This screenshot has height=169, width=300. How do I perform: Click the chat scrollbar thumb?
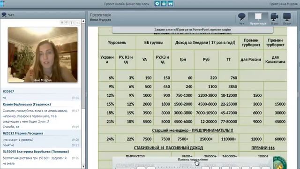83,66
